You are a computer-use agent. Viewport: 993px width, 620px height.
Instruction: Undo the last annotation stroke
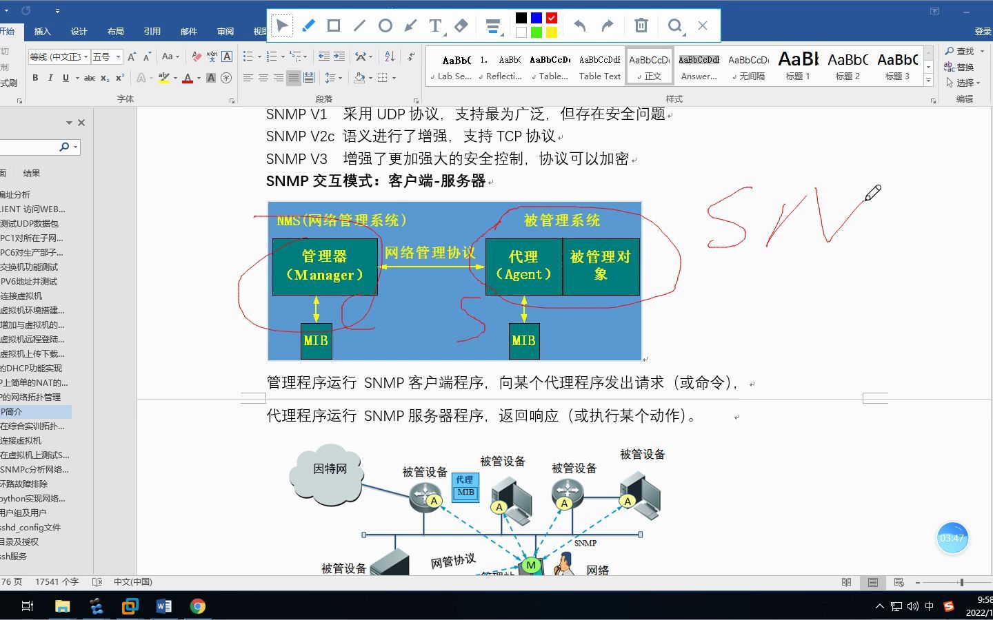(580, 25)
